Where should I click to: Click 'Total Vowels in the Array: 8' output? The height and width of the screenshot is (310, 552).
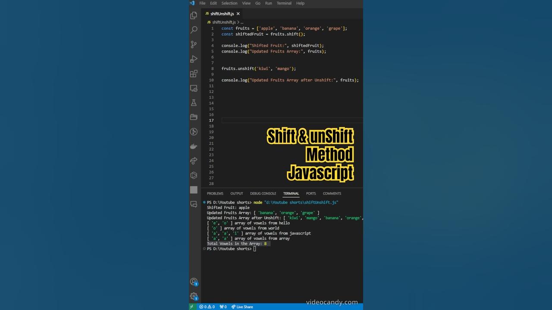(237, 244)
